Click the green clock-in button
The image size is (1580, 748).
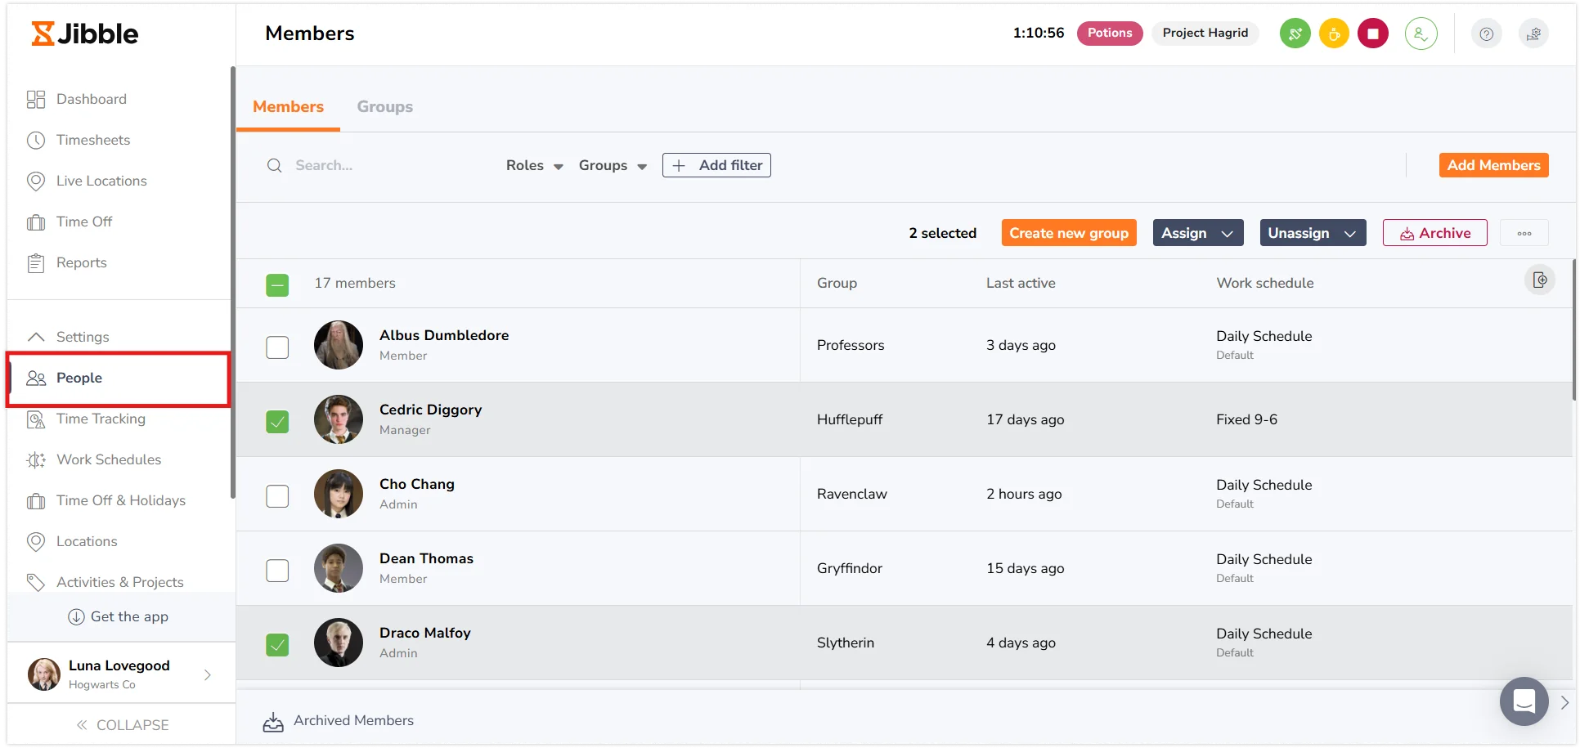[x=1295, y=34]
